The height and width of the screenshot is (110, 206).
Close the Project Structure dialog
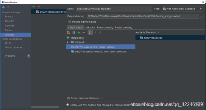coord(203,2)
